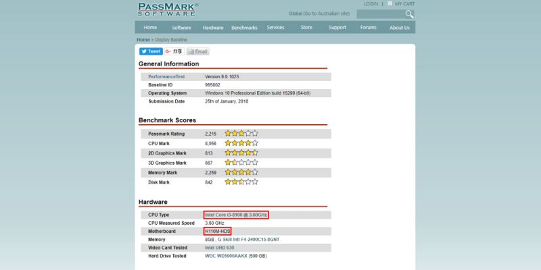Select the Windows 10 Professional operating system text
The width and height of the screenshot is (541, 270).
[x=258, y=93]
